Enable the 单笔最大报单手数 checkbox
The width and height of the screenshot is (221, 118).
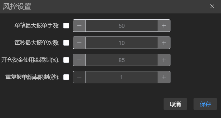66,26
